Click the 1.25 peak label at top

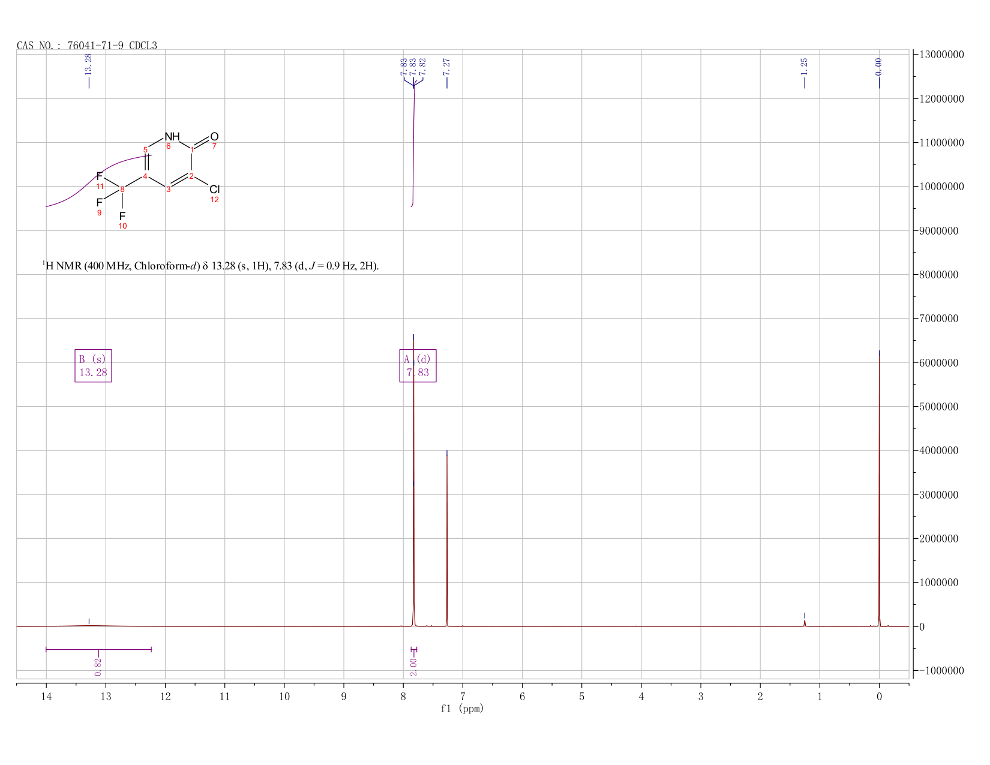tap(805, 67)
